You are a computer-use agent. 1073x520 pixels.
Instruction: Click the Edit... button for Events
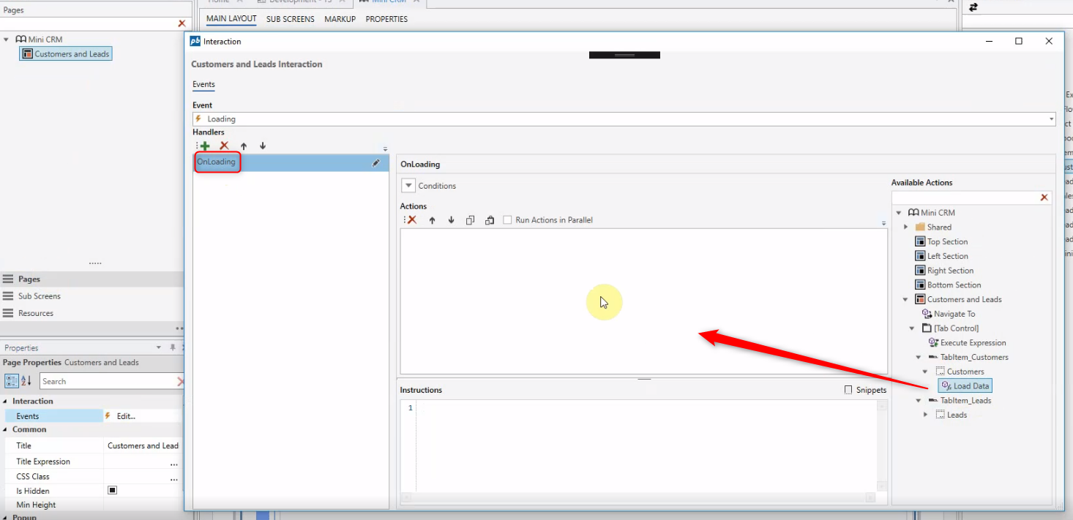(x=126, y=416)
